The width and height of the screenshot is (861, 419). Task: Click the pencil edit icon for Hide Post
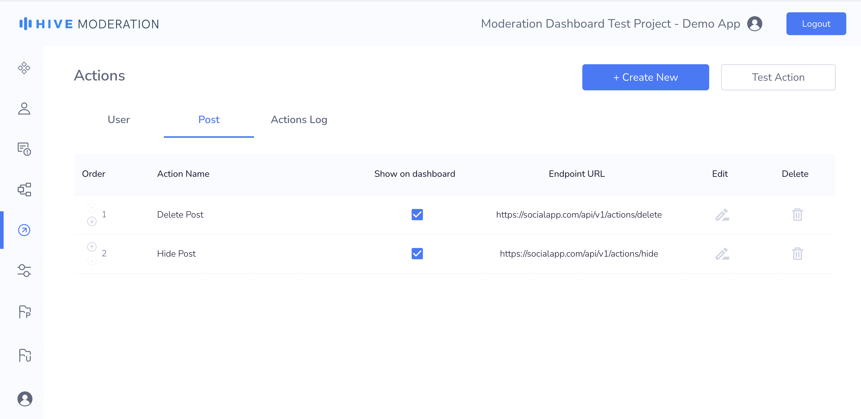[722, 254]
